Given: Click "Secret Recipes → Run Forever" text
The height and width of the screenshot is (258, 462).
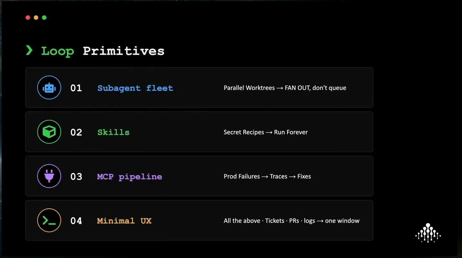Looking at the screenshot, I should pos(266,132).
